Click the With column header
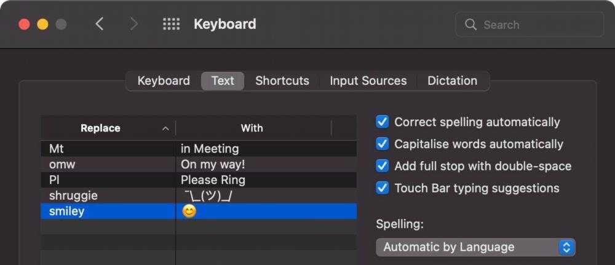Image resolution: width=615 pixels, height=265 pixels. [252, 129]
